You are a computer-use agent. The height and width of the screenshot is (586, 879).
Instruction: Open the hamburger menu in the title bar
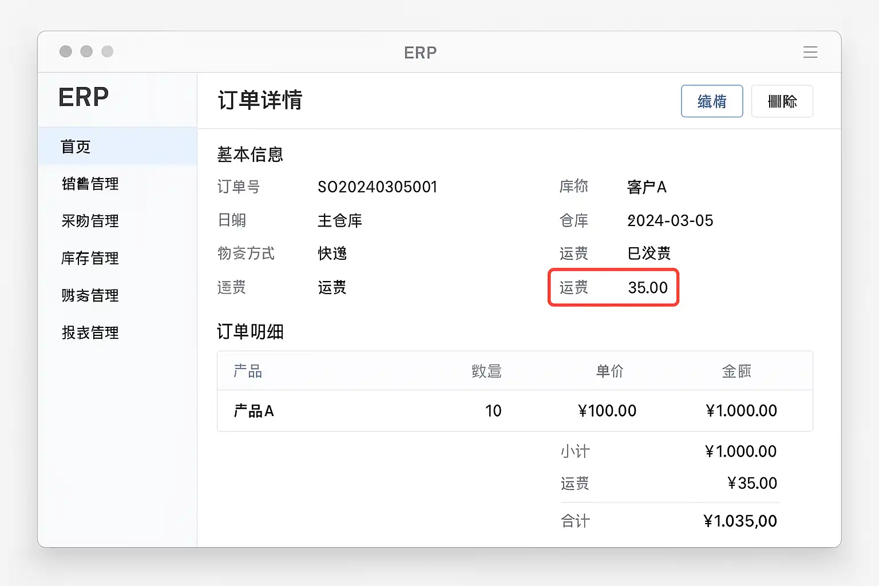[x=810, y=52]
